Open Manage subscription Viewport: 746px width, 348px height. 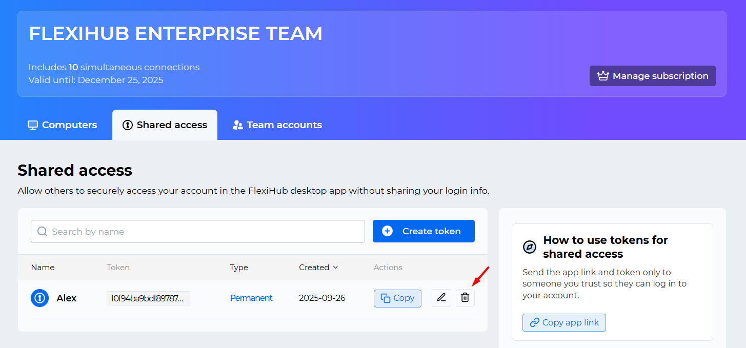coord(653,76)
